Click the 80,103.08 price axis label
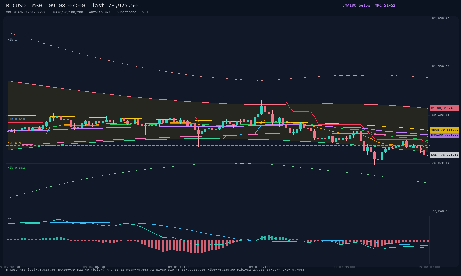This screenshot has height=276, width=461. pos(441,115)
